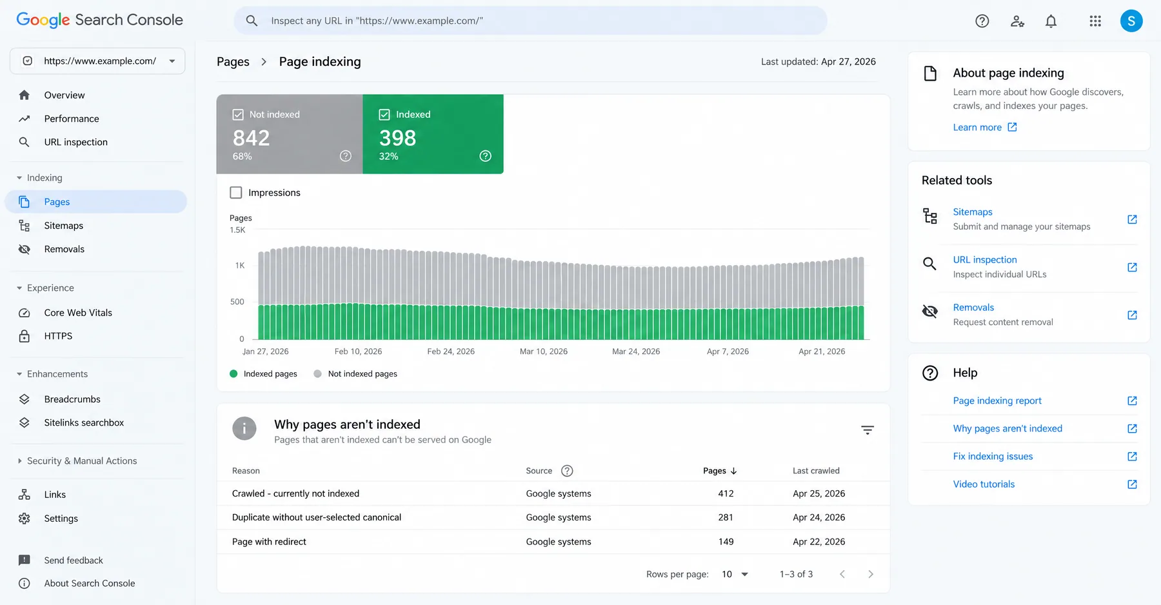Open URL inspection tool external link icon
The height and width of the screenshot is (605, 1161).
click(1132, 267)
